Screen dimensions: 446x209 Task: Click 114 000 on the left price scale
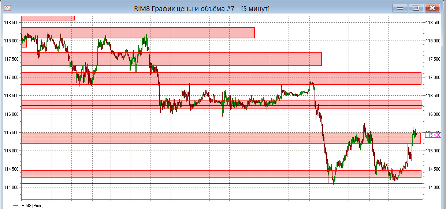tap(11, 187)
